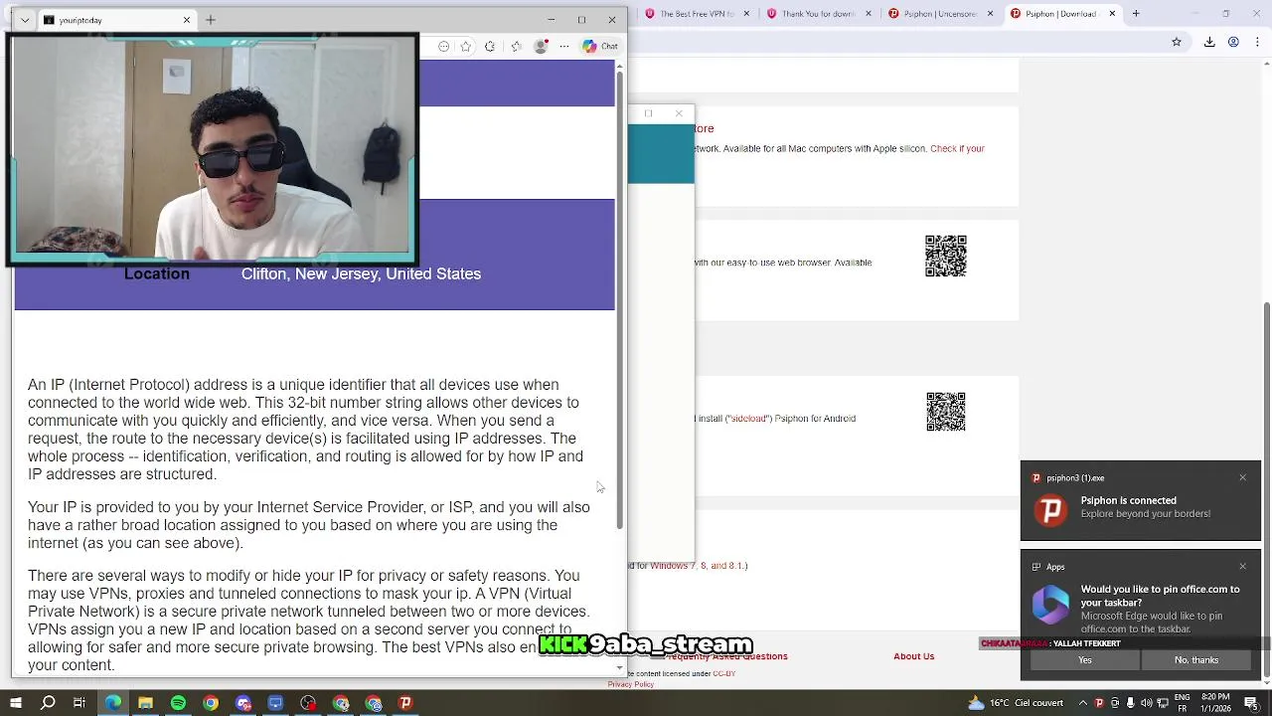1272x716 pixels.
Task: Open the Windows Start menu
Action: click(15, 703)
